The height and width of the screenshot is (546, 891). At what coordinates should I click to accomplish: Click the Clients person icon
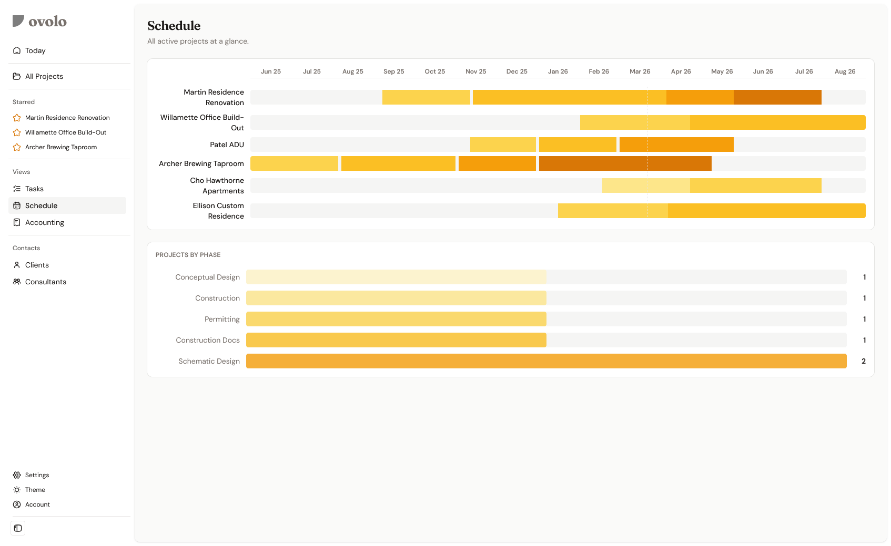17,265
